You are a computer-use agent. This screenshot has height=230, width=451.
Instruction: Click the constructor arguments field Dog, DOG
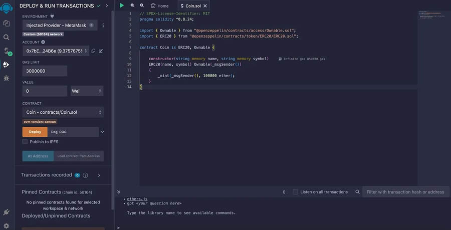[73, 132]
